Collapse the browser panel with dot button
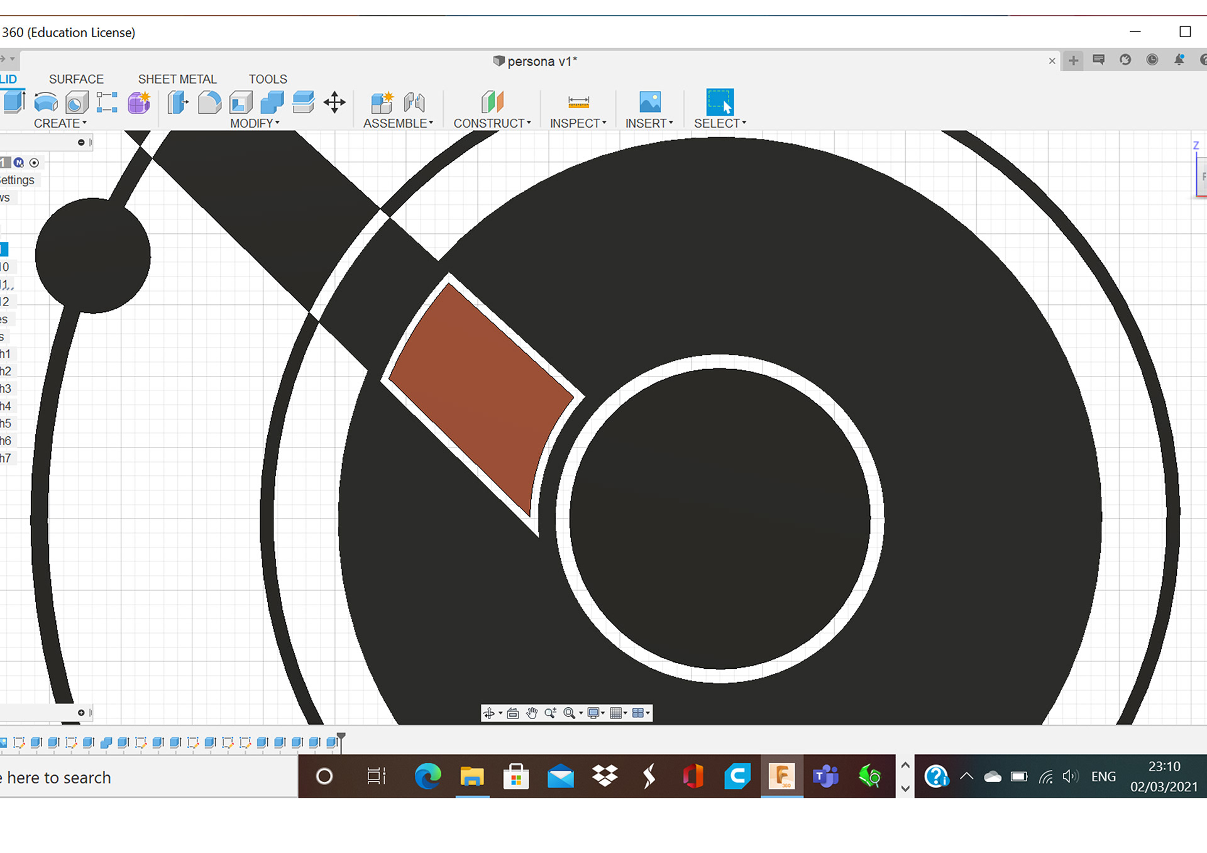This screenshot has height=853, width=1207. 81,143
